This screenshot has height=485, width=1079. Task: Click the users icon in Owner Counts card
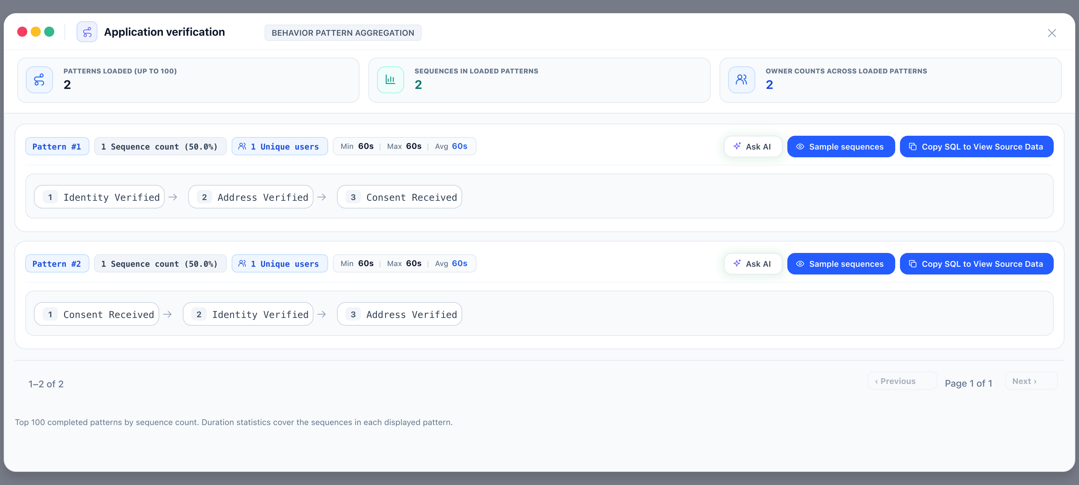(741, 79)
